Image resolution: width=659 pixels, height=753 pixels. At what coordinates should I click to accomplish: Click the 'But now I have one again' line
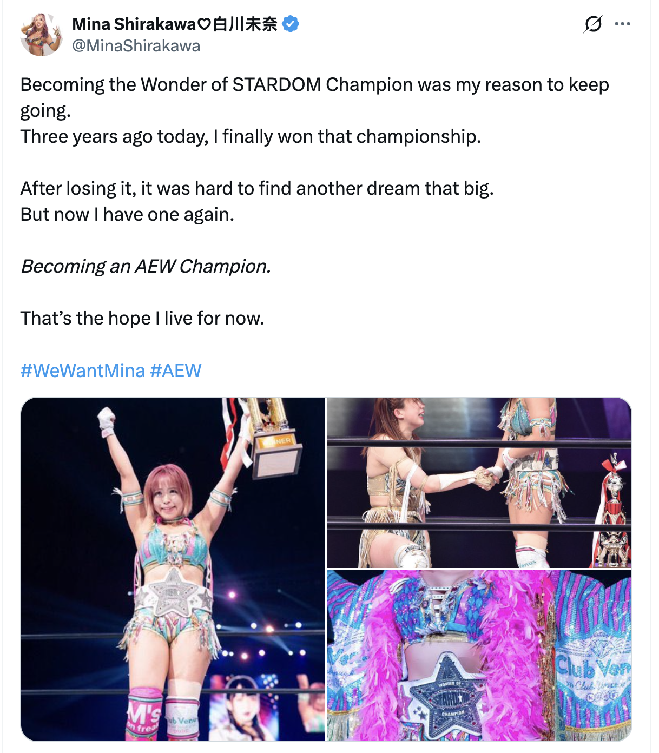pos(127,215)
